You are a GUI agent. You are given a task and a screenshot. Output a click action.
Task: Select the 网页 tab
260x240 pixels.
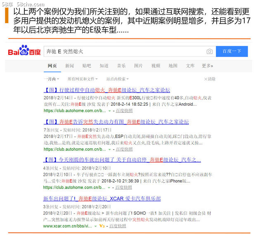tap(52, 66)
